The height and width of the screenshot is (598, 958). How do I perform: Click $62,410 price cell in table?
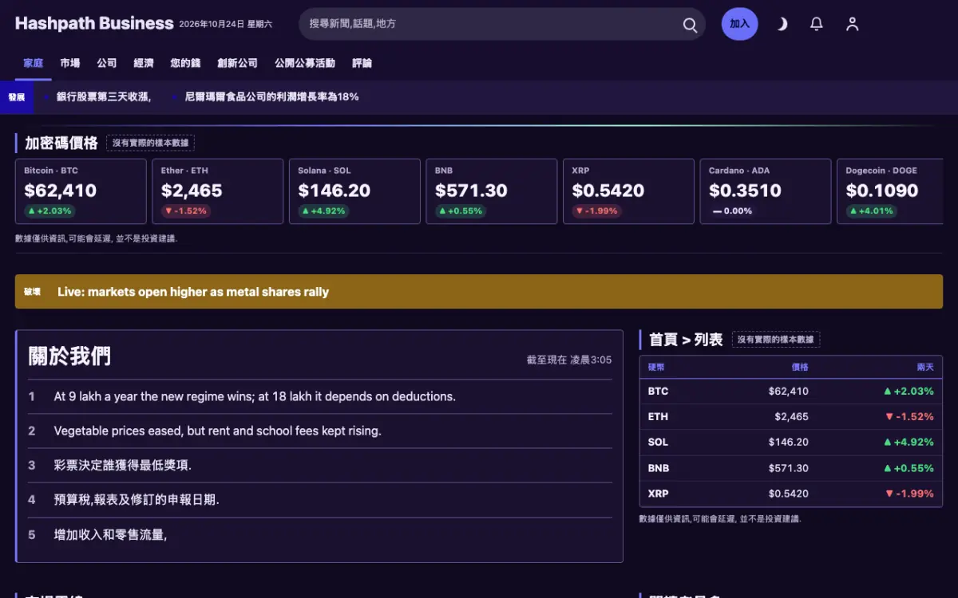788,391
